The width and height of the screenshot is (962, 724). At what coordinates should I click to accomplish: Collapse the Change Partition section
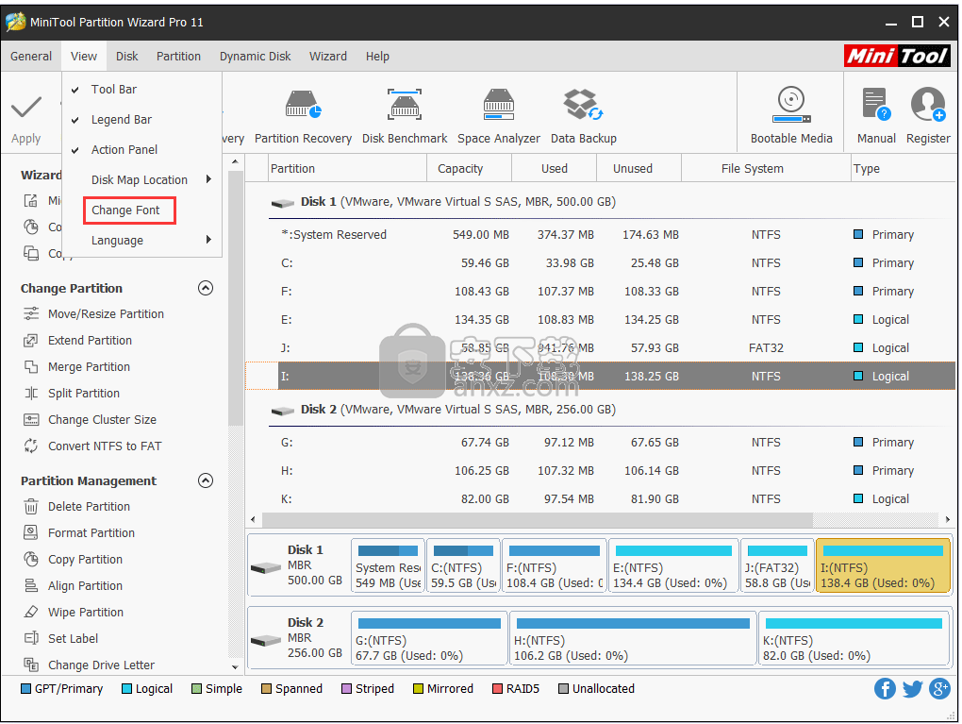pyautogui.click(x=206, y=288)
